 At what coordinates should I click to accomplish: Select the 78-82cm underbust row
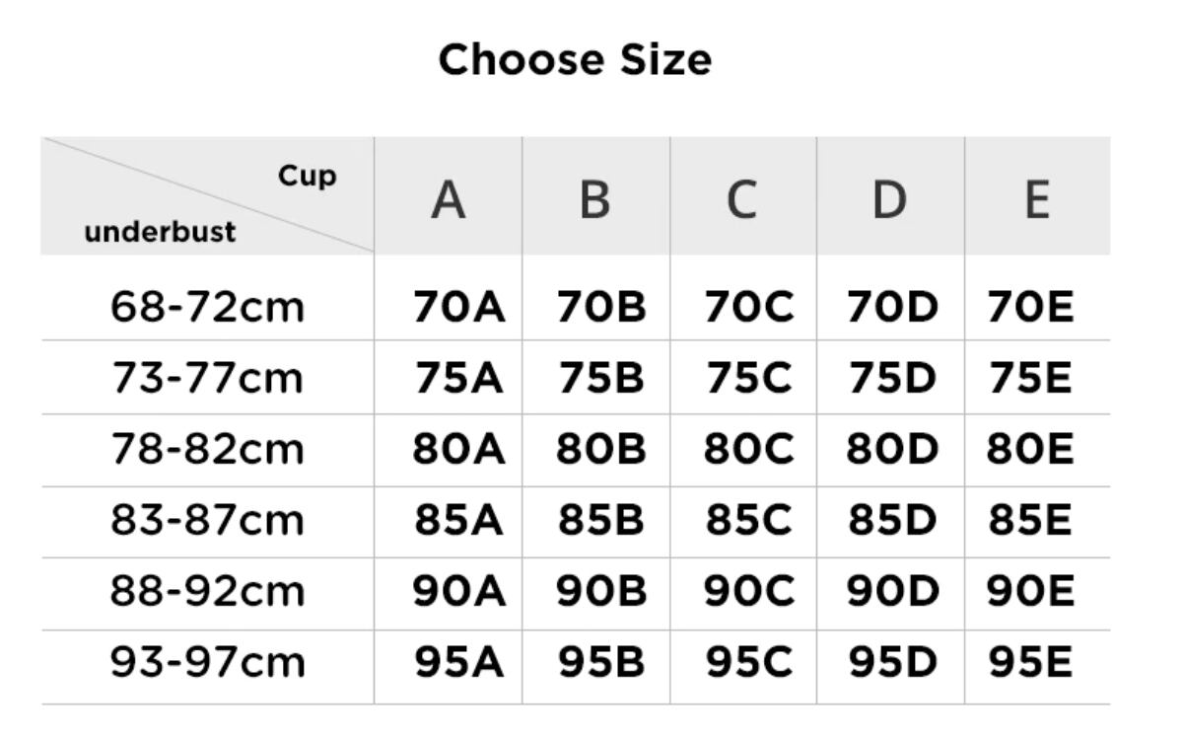pos(207,449)
